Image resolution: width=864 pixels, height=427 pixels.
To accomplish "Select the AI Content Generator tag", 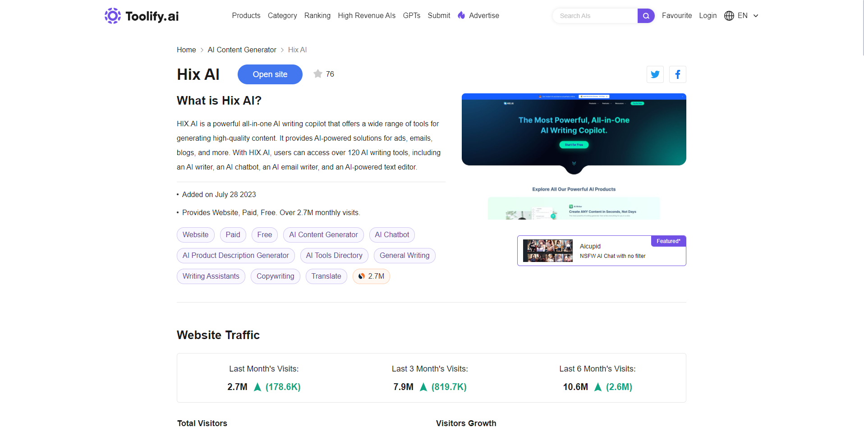I will [x=324, y=235].
